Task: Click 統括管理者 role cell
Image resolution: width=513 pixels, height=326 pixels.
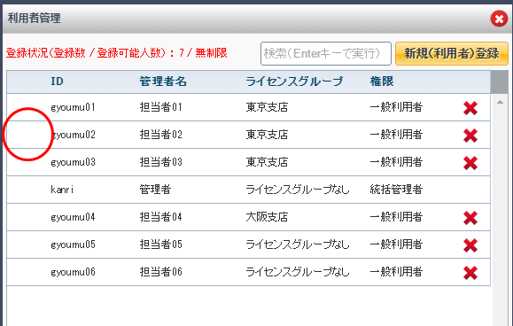Action: pyautogui.click(x=396, y=190)
